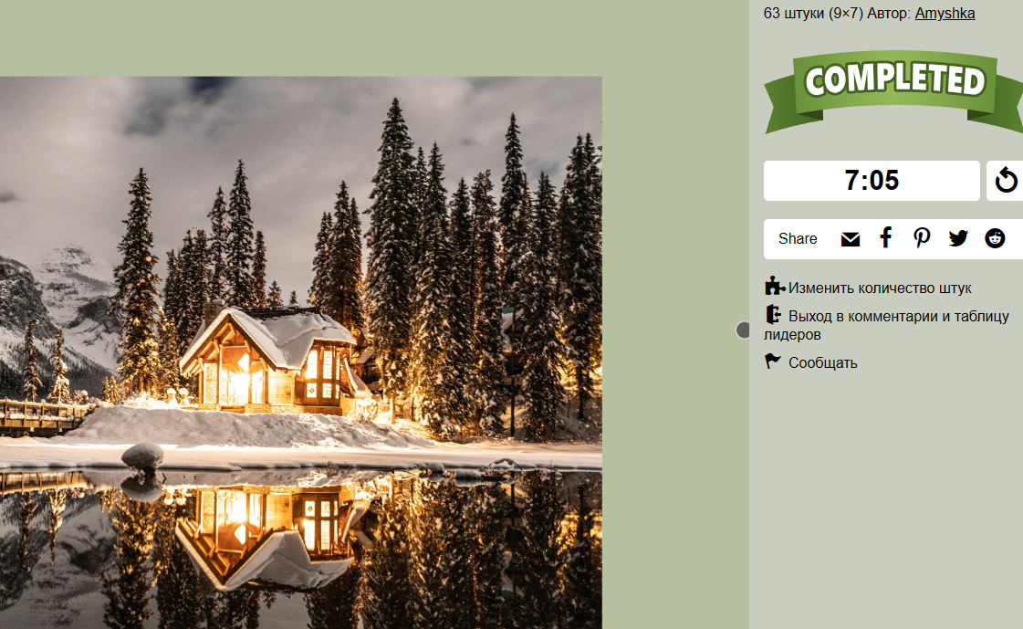Click the 'Share' label
1023x629 pixels.
798,239
